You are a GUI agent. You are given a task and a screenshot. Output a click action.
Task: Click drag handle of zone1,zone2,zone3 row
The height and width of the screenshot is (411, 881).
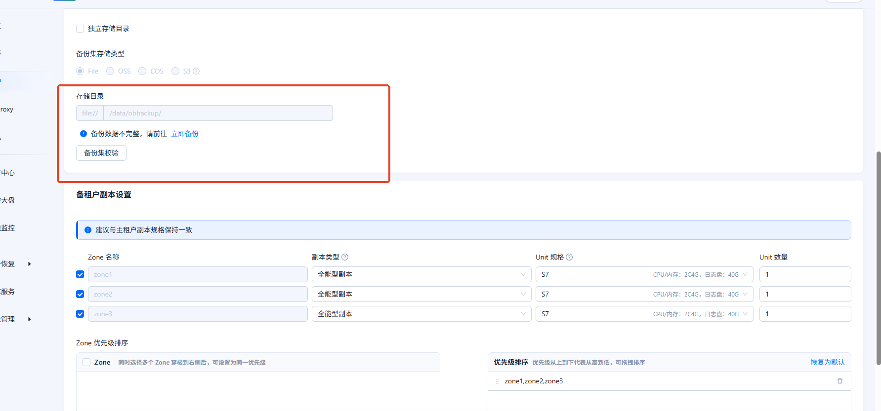click(497, 381)
